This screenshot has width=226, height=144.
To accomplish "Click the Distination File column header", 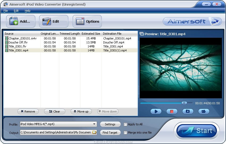I will [120, 34].
